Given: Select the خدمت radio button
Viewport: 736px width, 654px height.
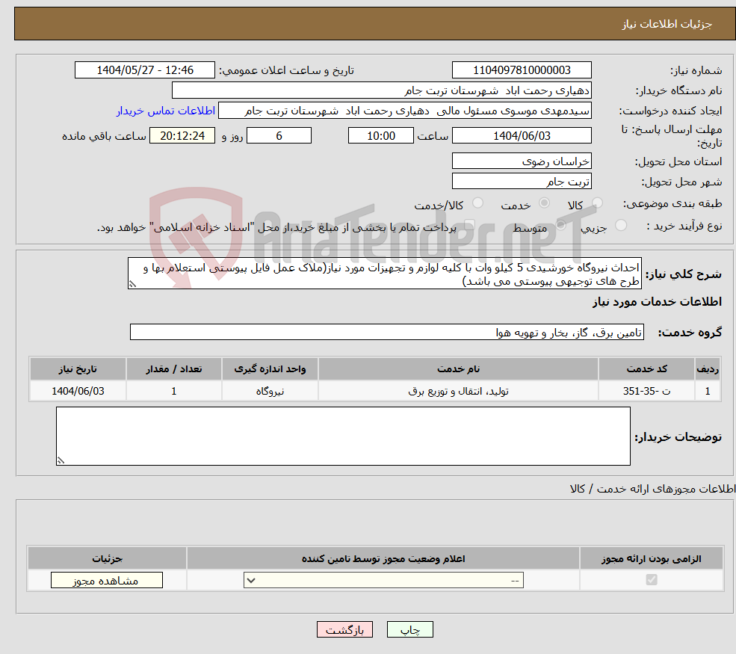Looking at the screenshot, I should [x=544, y=203].
